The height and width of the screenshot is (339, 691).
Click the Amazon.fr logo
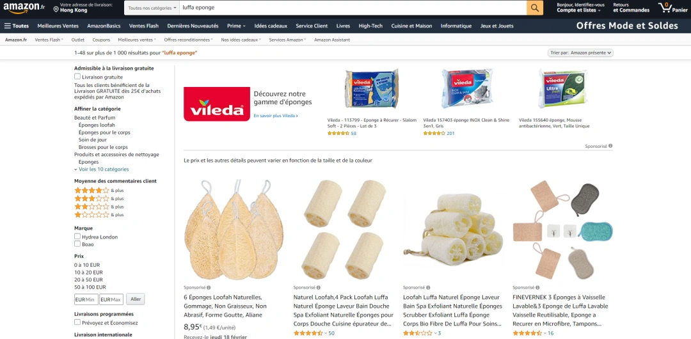click(x=24, y=8)
